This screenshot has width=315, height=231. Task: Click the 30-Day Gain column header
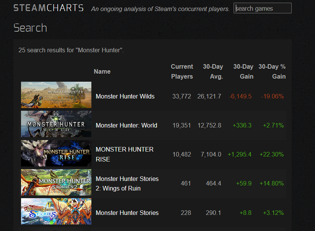pos(243,71)
